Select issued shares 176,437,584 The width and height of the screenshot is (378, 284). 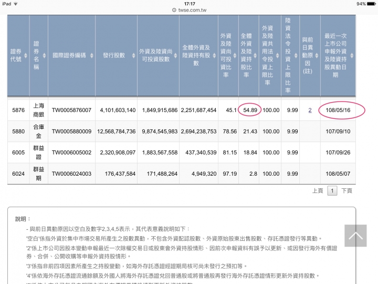pos(120,174)
